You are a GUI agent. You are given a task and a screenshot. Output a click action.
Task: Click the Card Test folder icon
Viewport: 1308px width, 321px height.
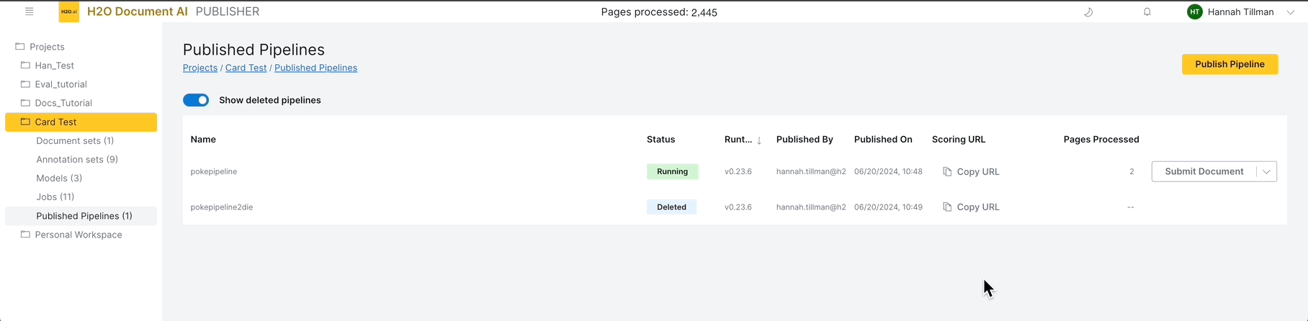(x=25, y=122)
